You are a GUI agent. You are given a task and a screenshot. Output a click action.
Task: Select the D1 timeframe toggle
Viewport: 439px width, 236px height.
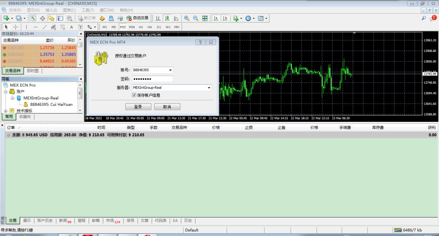(x=159, y=27)
